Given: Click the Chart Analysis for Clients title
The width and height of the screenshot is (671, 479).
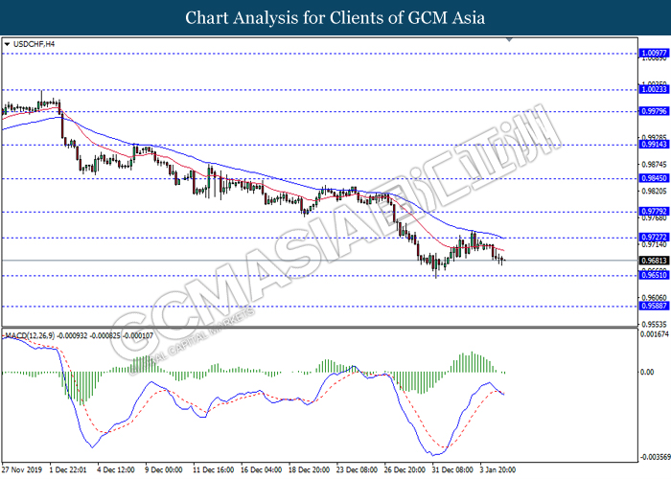Looking at the screenshot, I should pyautogui.click(x=335, y=17).
